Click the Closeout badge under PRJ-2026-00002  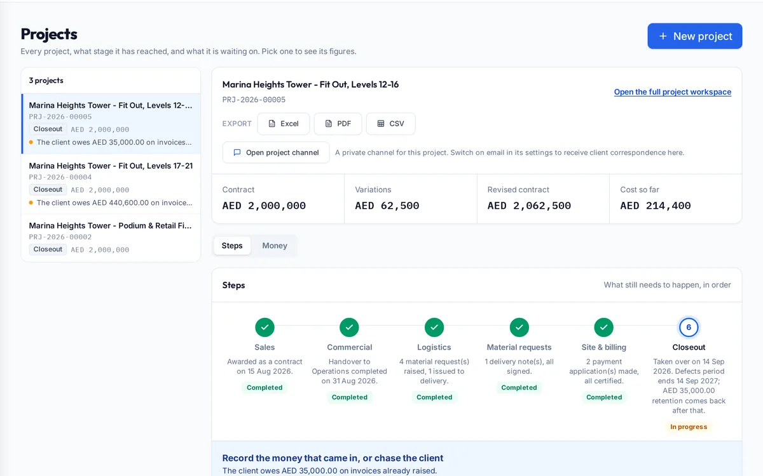[x=48, y=249]
